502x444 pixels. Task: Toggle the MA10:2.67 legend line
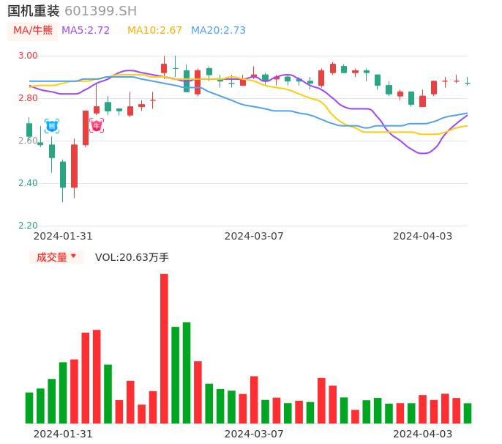[154, 31]
